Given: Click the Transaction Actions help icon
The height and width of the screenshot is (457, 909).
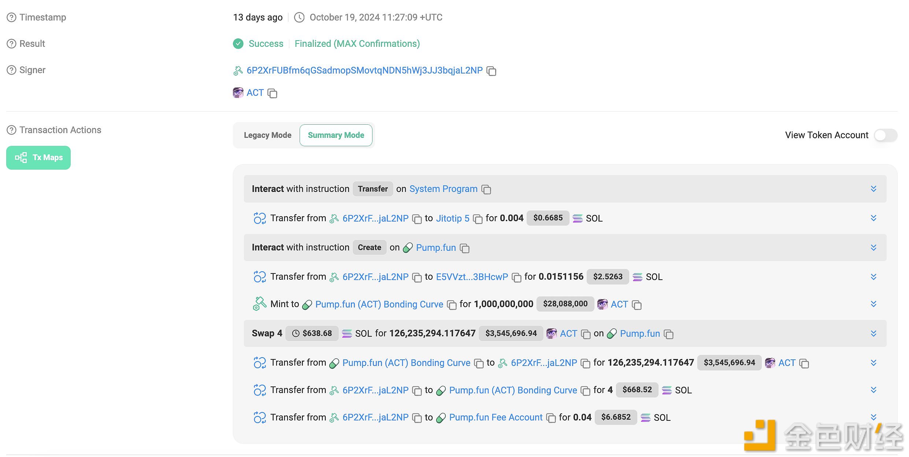Looking at the screenshot, I should [11, 130].
